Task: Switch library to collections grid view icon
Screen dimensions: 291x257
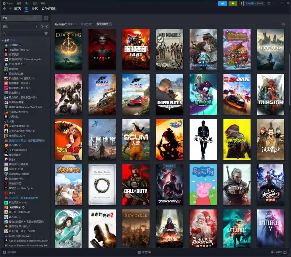Action: [46, 18]
